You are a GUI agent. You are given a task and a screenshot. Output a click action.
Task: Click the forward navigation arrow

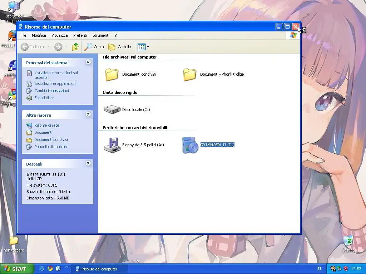coord(58,47)
